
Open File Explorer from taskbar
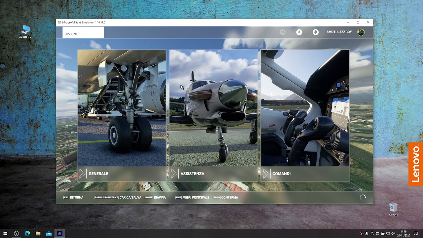click(38, 234)
